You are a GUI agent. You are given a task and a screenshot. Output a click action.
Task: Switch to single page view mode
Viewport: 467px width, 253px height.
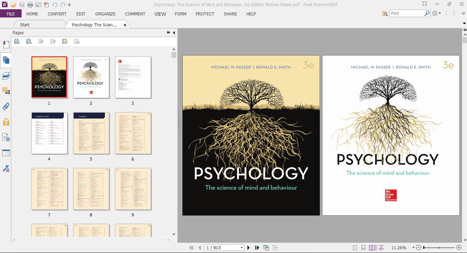pos(355,248)
